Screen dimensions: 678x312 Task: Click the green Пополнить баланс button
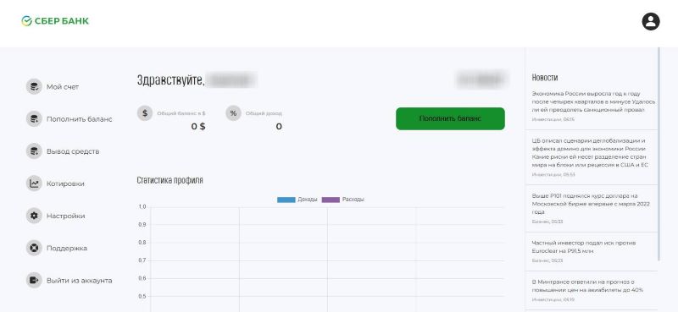click(450, 118)
